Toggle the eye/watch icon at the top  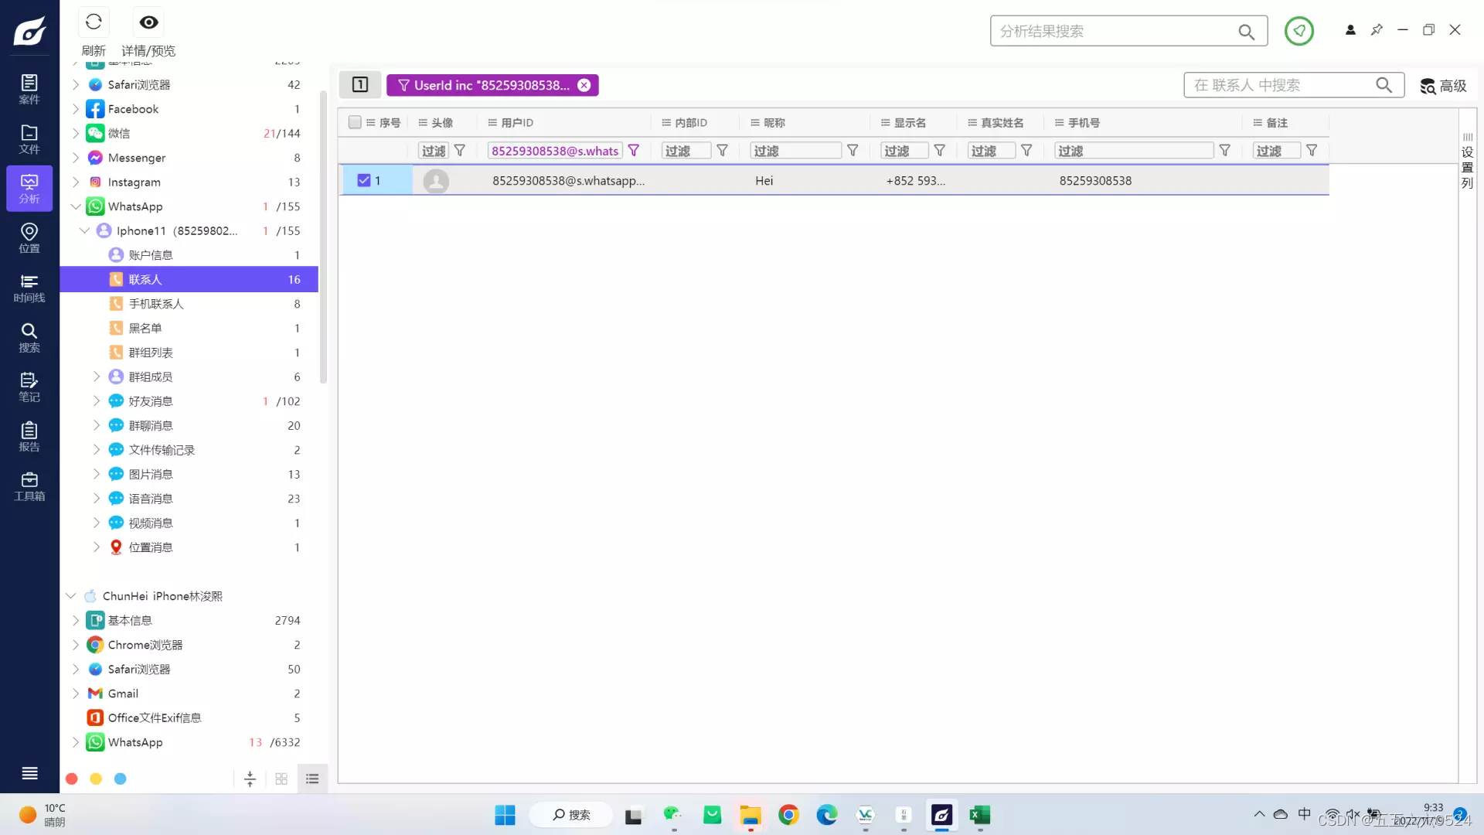[x=148, y=22]
